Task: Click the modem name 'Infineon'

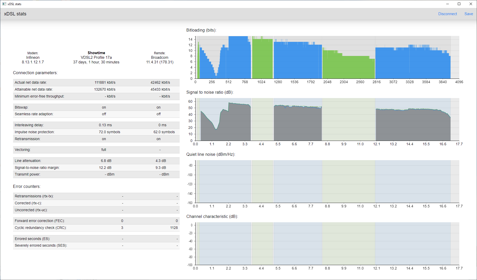Action: click(33, 57)
